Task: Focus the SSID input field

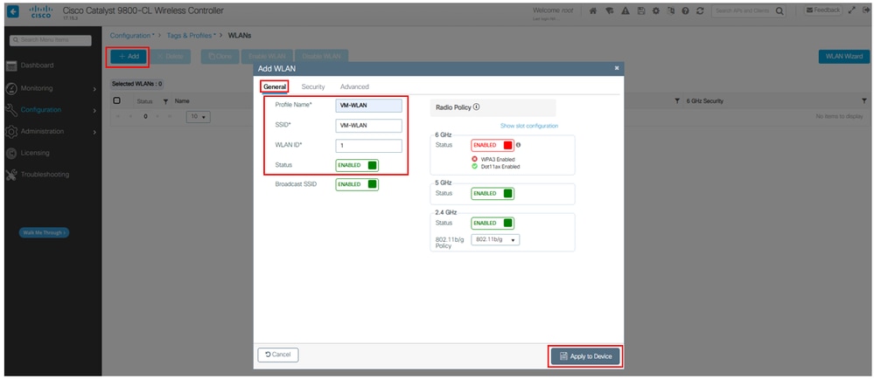Action: 368,126
